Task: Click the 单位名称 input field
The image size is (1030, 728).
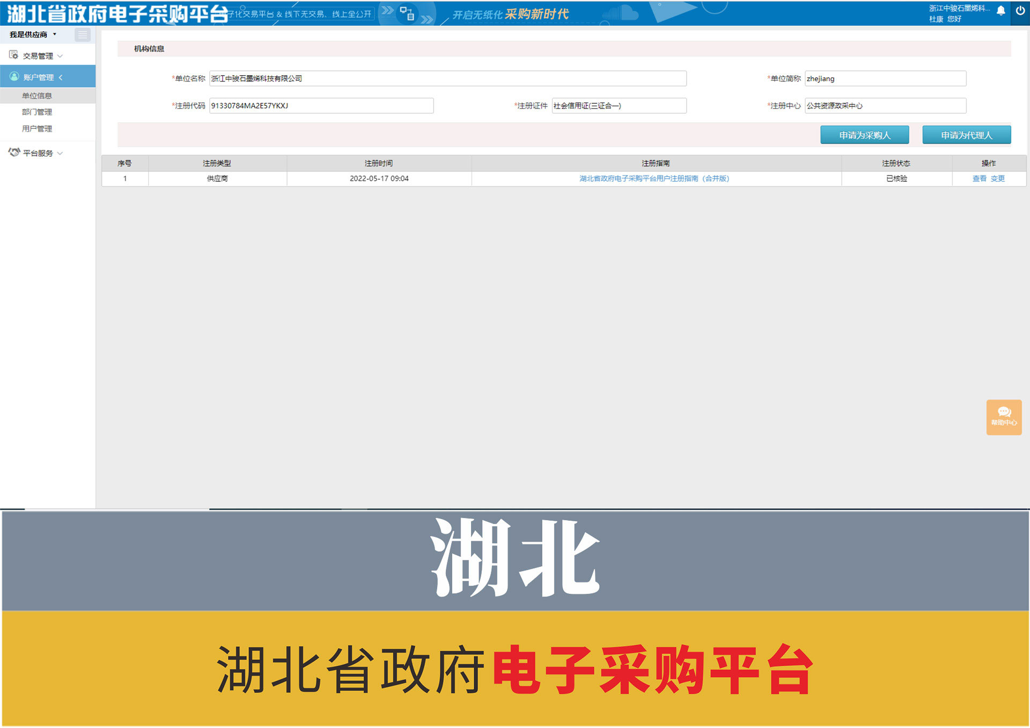Action: (x=447, y=78)
